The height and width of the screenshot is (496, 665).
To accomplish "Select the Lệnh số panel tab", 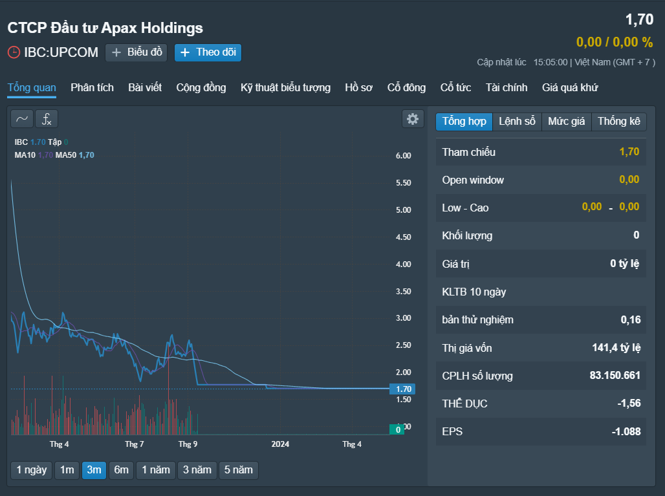I will click(517, 122).
